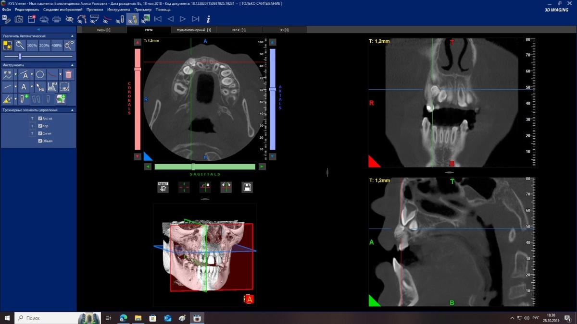Select the circle measurement tool
This screenshot has height=324, width=577.
40,74
